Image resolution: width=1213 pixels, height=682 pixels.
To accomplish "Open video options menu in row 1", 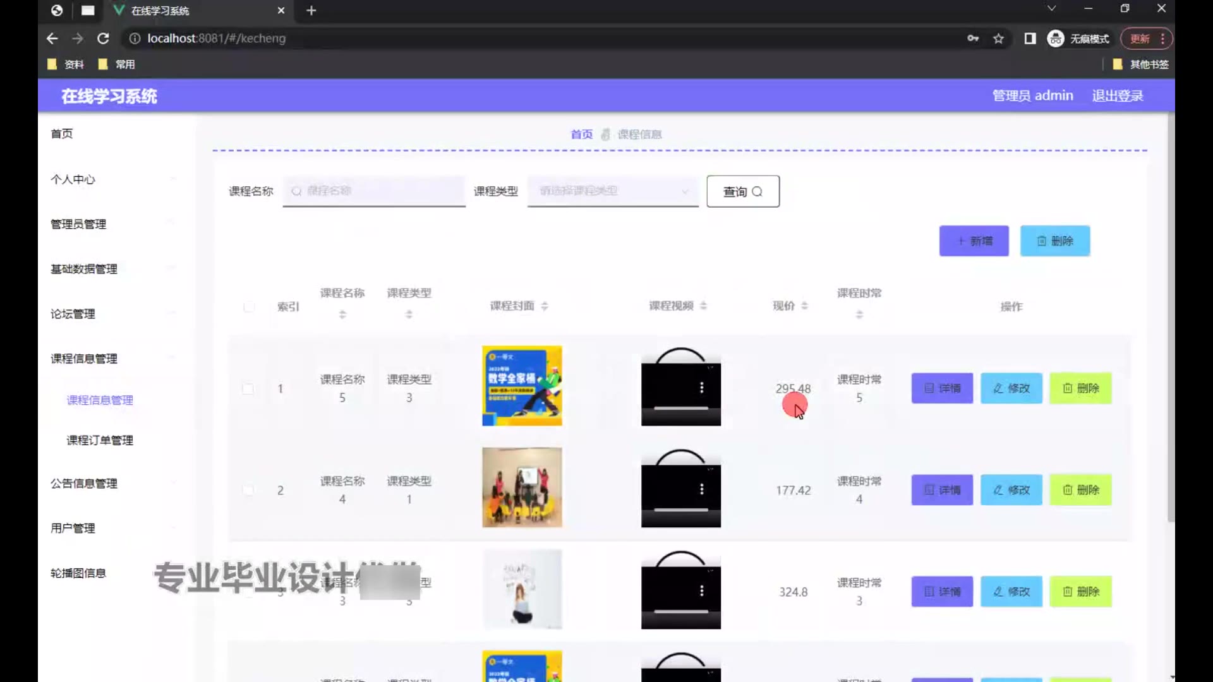I will pos(701,388).
